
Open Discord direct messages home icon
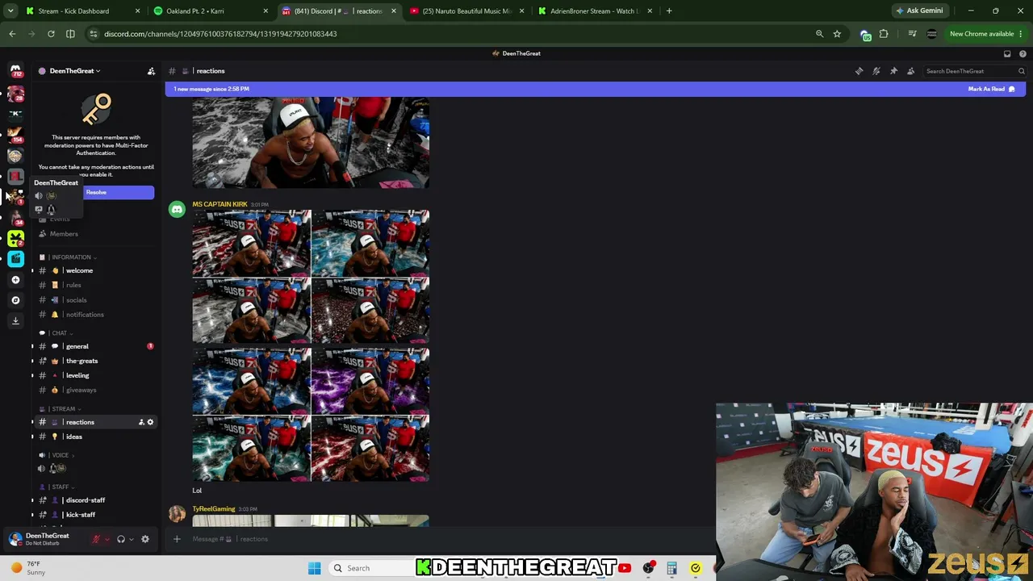(x=15, y=71)
